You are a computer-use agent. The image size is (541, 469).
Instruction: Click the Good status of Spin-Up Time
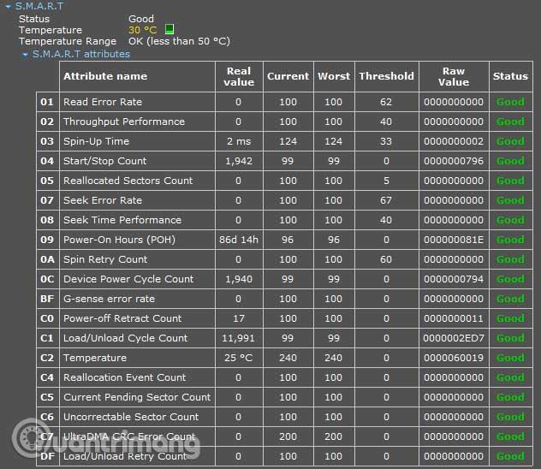(x=511, y=141)
